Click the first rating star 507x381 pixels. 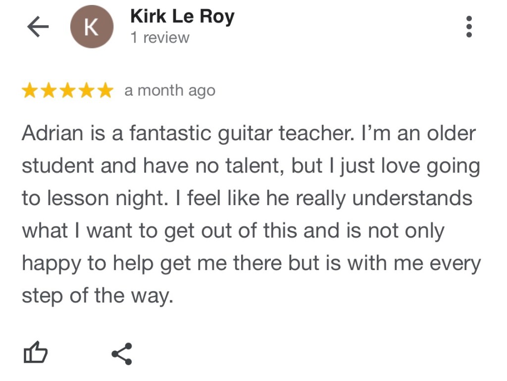click(30, 91)
